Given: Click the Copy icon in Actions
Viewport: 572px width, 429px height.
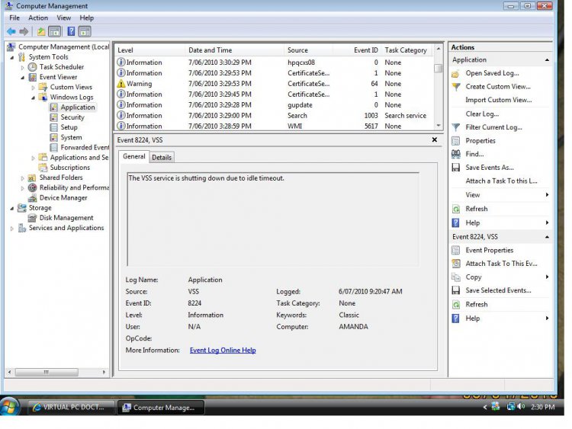Looking at the screenshot, I should [x=455, y=277].
